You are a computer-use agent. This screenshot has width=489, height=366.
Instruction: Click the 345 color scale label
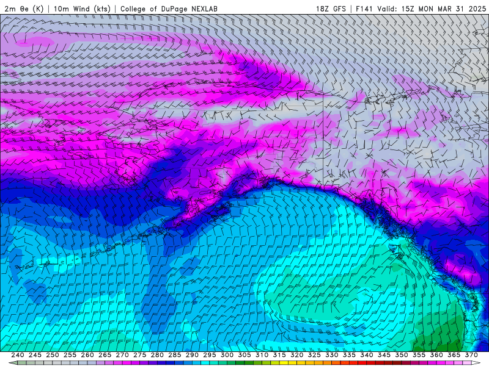click(x=384, y=355)
